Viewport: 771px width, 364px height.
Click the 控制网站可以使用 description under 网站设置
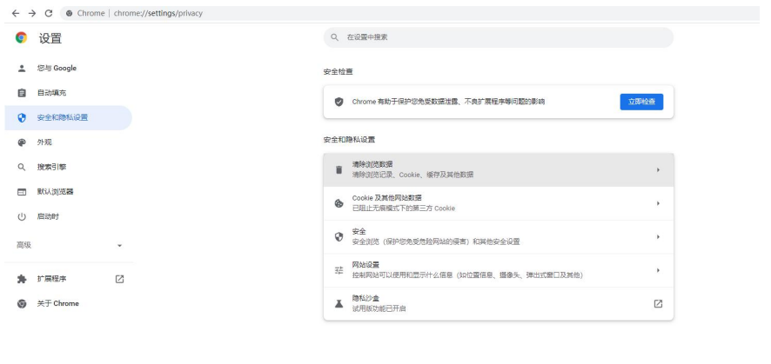point(467,275)
